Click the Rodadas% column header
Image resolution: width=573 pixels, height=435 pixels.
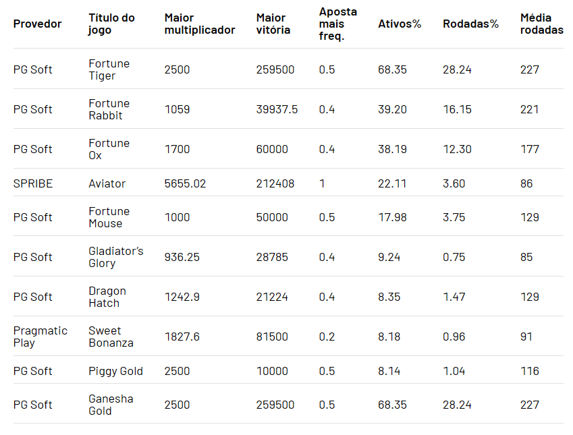tap(470, 24)
